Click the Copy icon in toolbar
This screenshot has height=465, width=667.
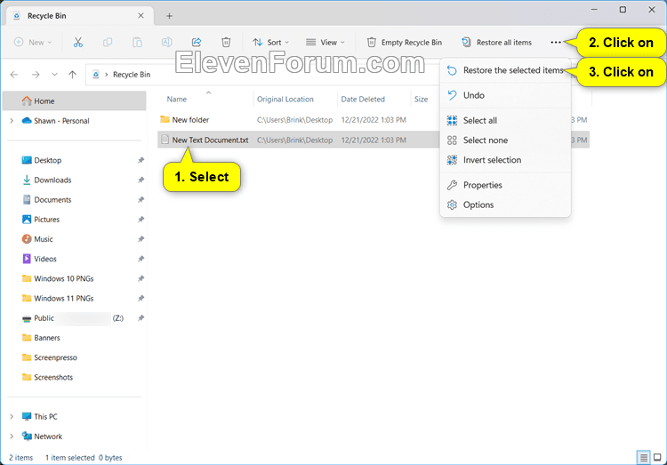click(108, 42)
